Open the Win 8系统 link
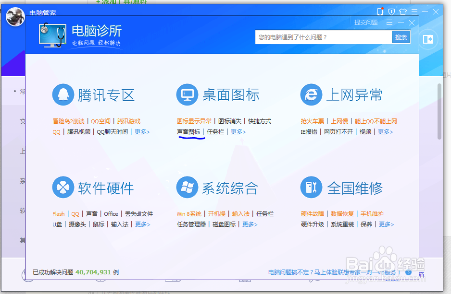The width and height of the screenshot is (451, 294). [x=189, y=214]
